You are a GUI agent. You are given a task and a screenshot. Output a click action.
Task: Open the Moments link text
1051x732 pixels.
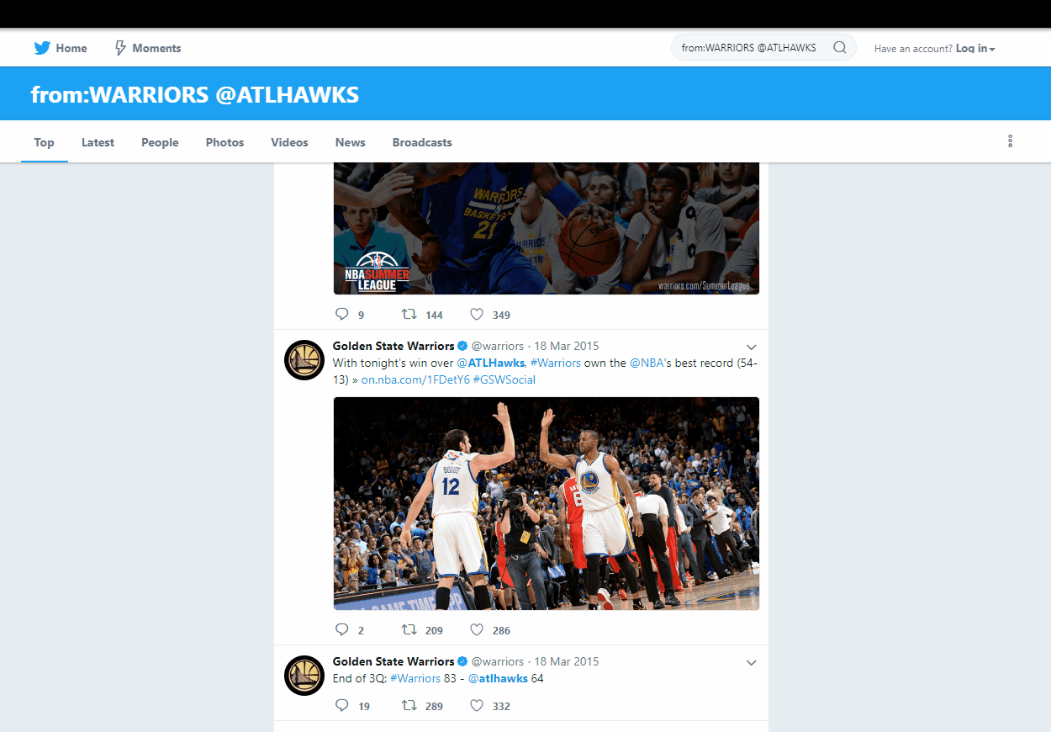pos(156,48)
